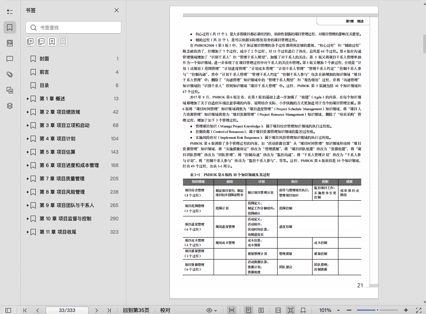Click the presentation mode icon

pyautogui.click(x=303, y=310)
